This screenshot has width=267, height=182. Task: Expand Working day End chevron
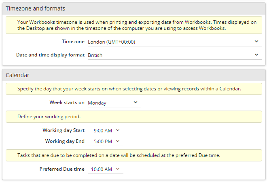point(118,141)
